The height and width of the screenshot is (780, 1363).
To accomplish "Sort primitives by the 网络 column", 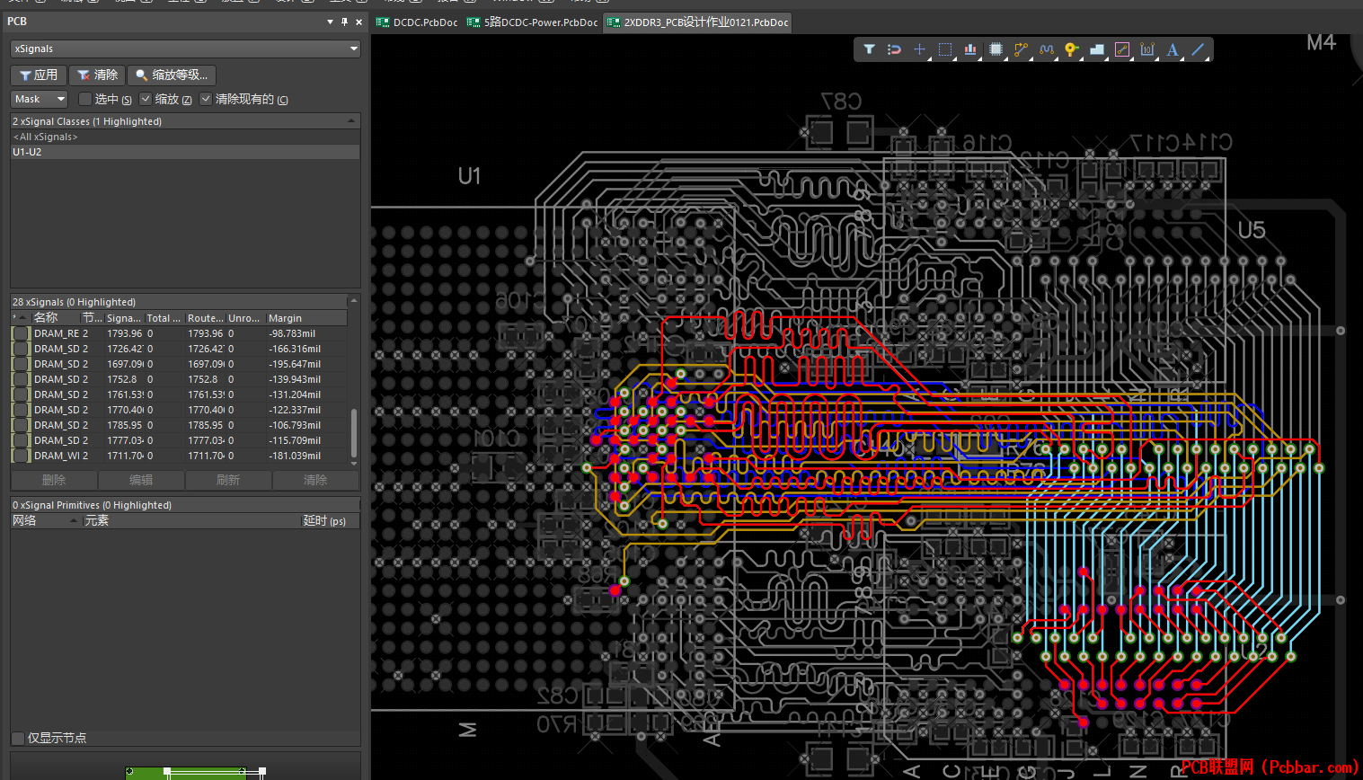I will (45, 521).
